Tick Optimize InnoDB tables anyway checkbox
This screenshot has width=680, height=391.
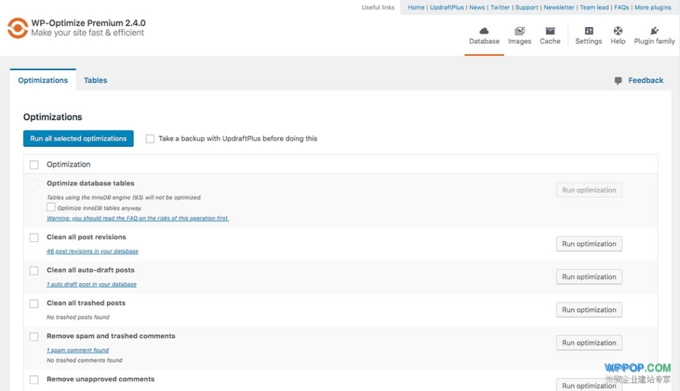(51, 207)
